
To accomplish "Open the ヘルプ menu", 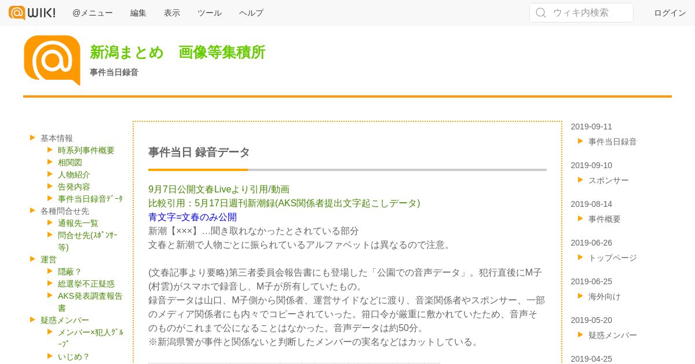I will coord(251,13).
